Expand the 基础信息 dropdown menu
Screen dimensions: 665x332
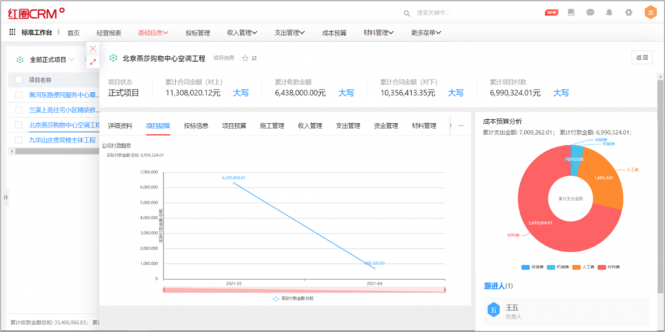click(x=153, y=32)
